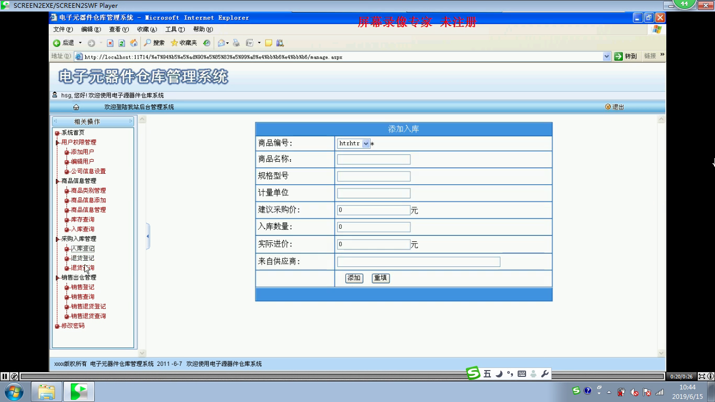
Task: Open the 搜索 search toolbar button
Action: coord(154,43)
